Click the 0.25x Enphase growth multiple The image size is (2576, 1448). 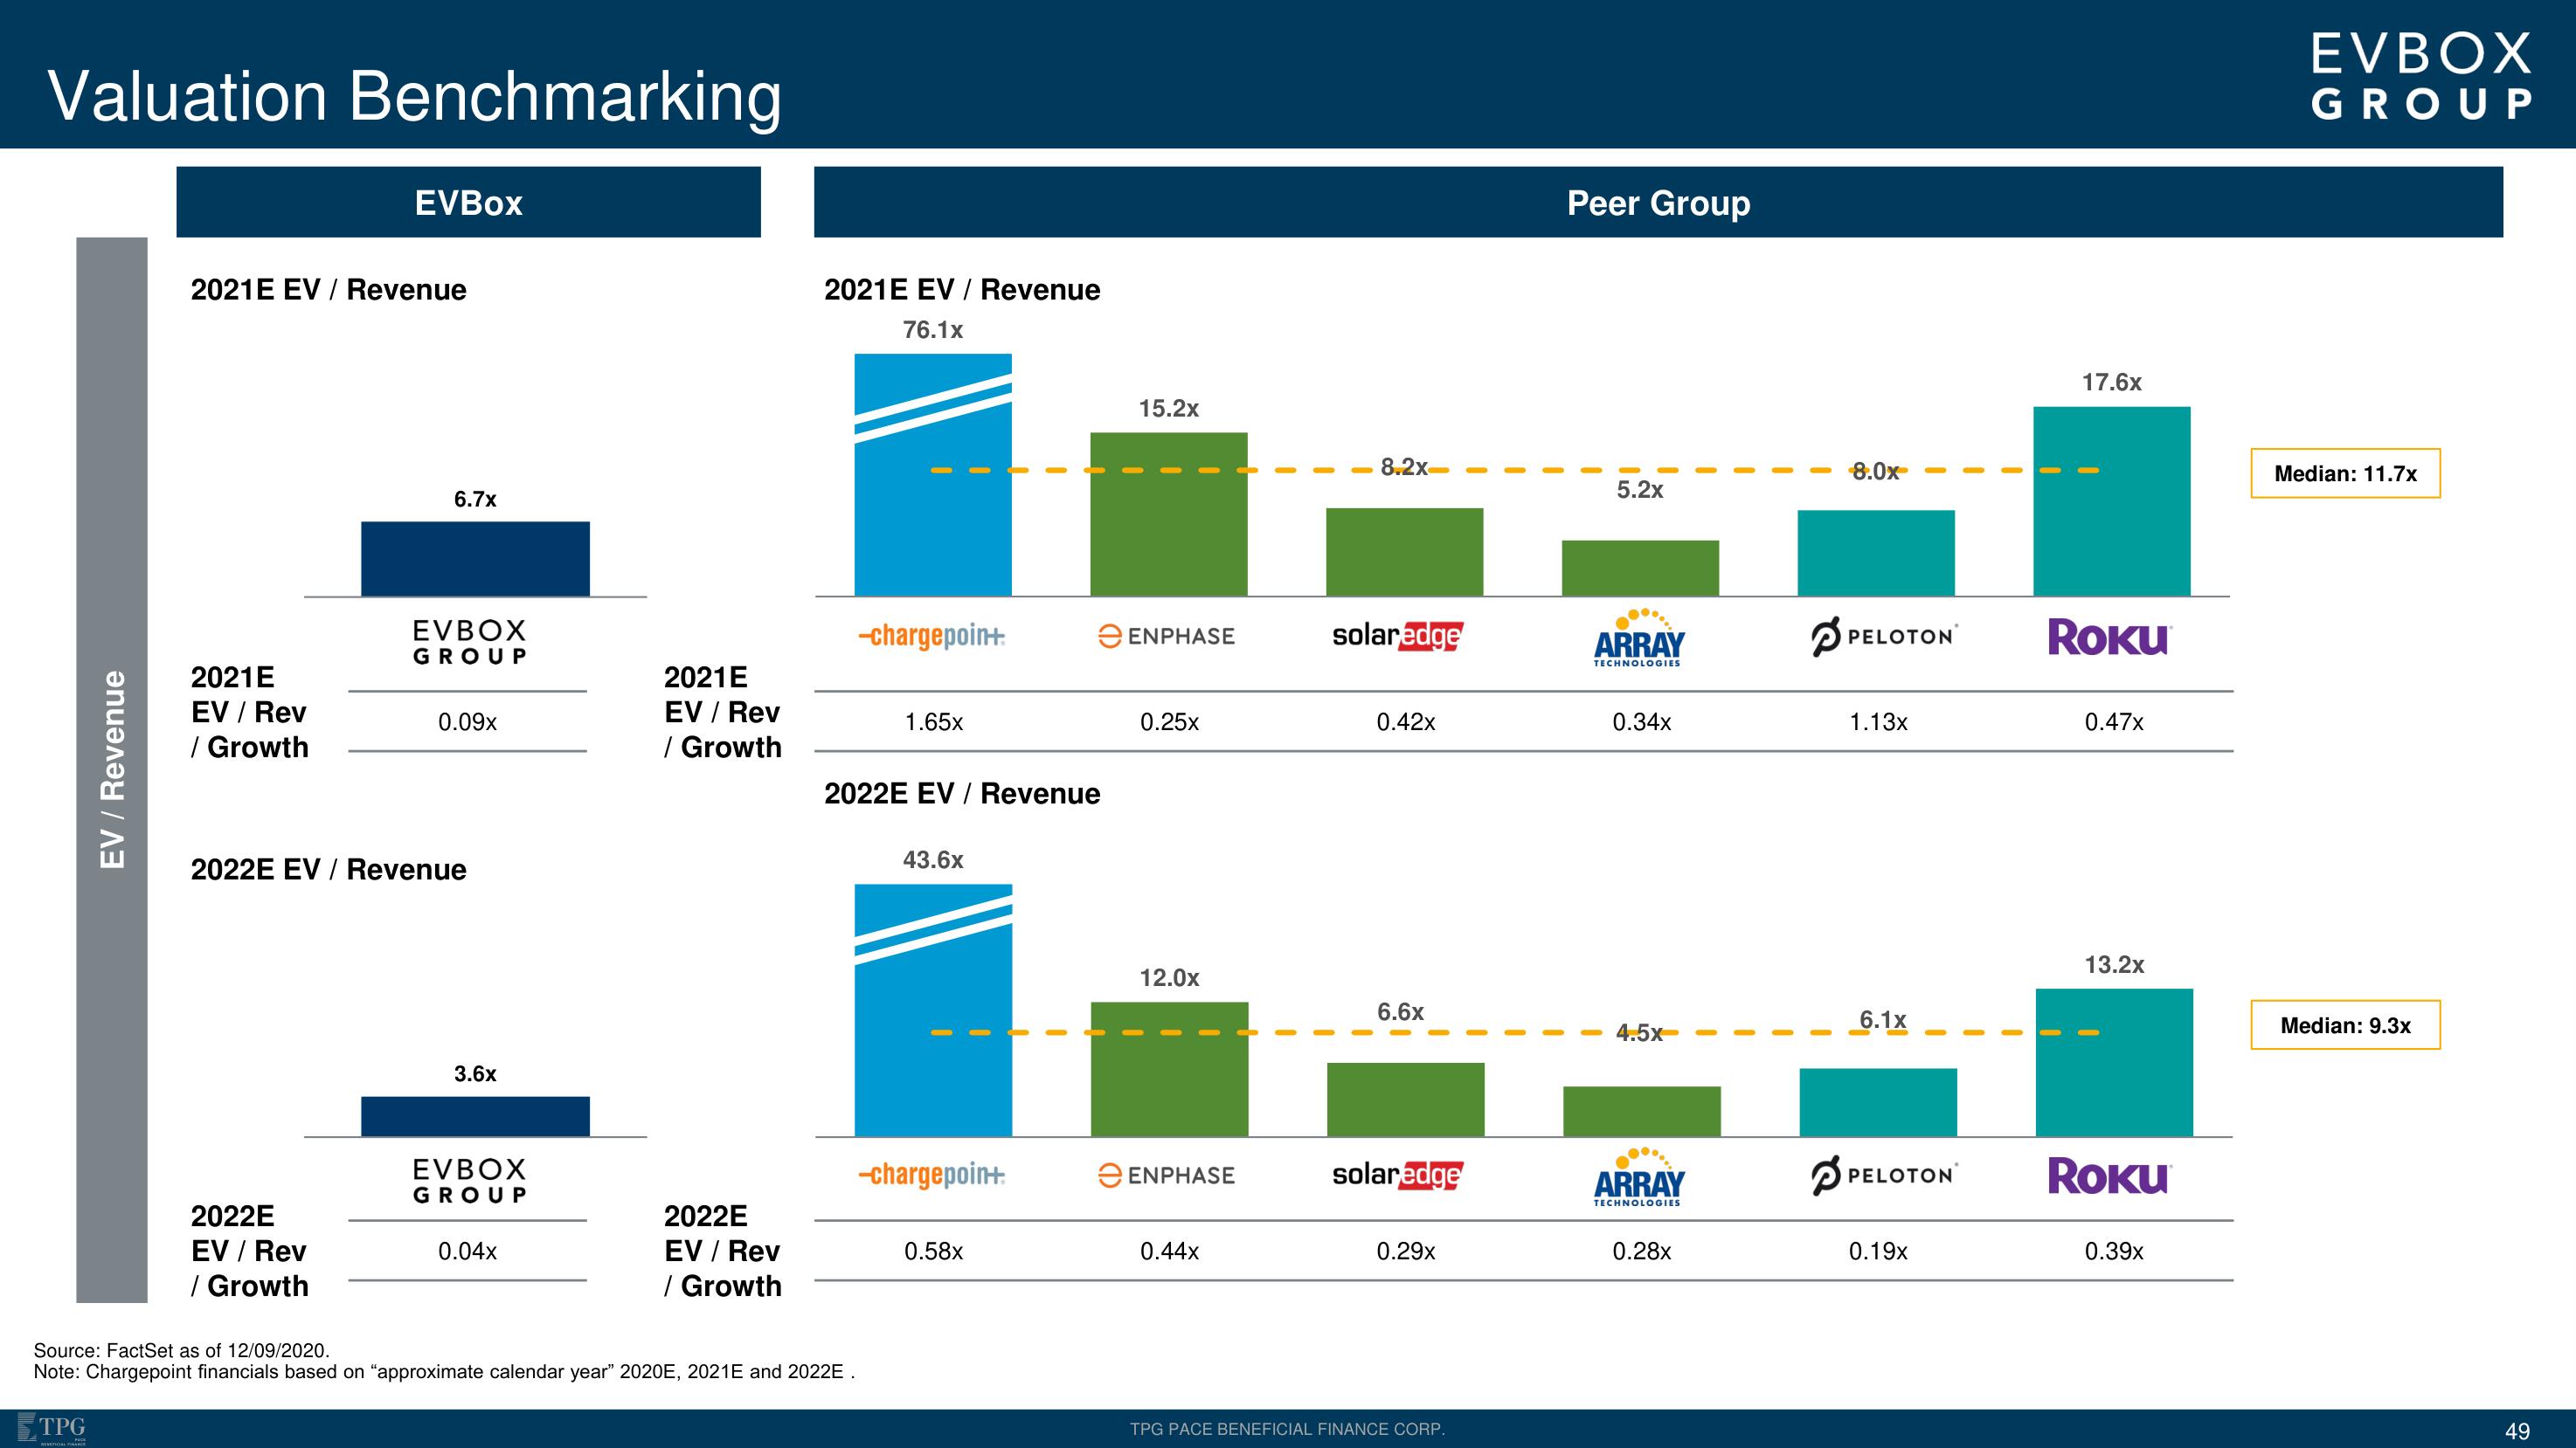tap(1169, 721)
